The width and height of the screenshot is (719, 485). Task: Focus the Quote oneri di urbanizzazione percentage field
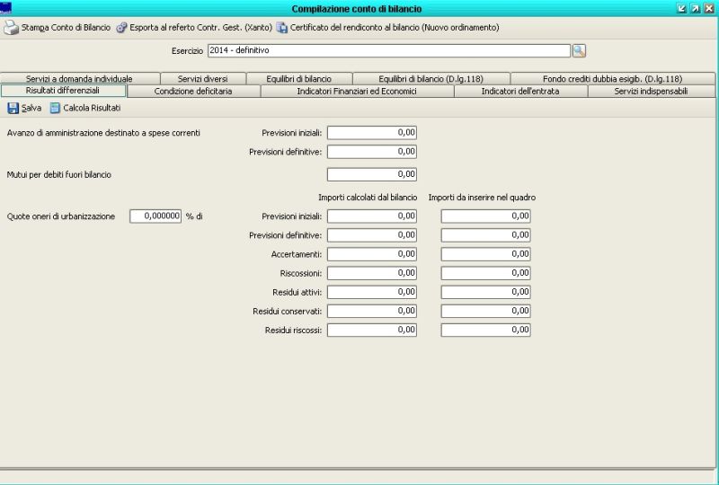[x=156, y=216]
